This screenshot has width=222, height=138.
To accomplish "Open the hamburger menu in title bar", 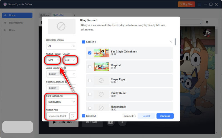I will click(x=199, y=4).
